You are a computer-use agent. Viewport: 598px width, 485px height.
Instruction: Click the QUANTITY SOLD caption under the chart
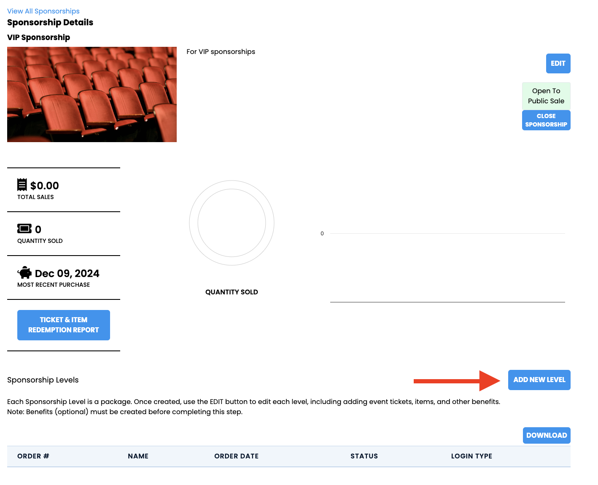(x=232, y=292)
